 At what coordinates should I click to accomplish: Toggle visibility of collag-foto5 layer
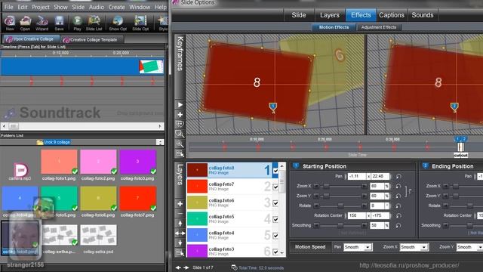coord(275,220)
